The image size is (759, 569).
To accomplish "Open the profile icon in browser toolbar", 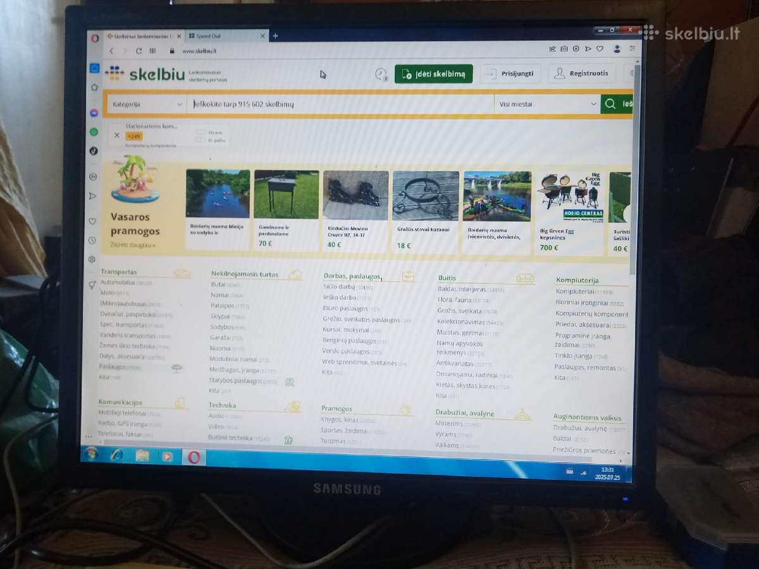I will [x=617, y=49].
